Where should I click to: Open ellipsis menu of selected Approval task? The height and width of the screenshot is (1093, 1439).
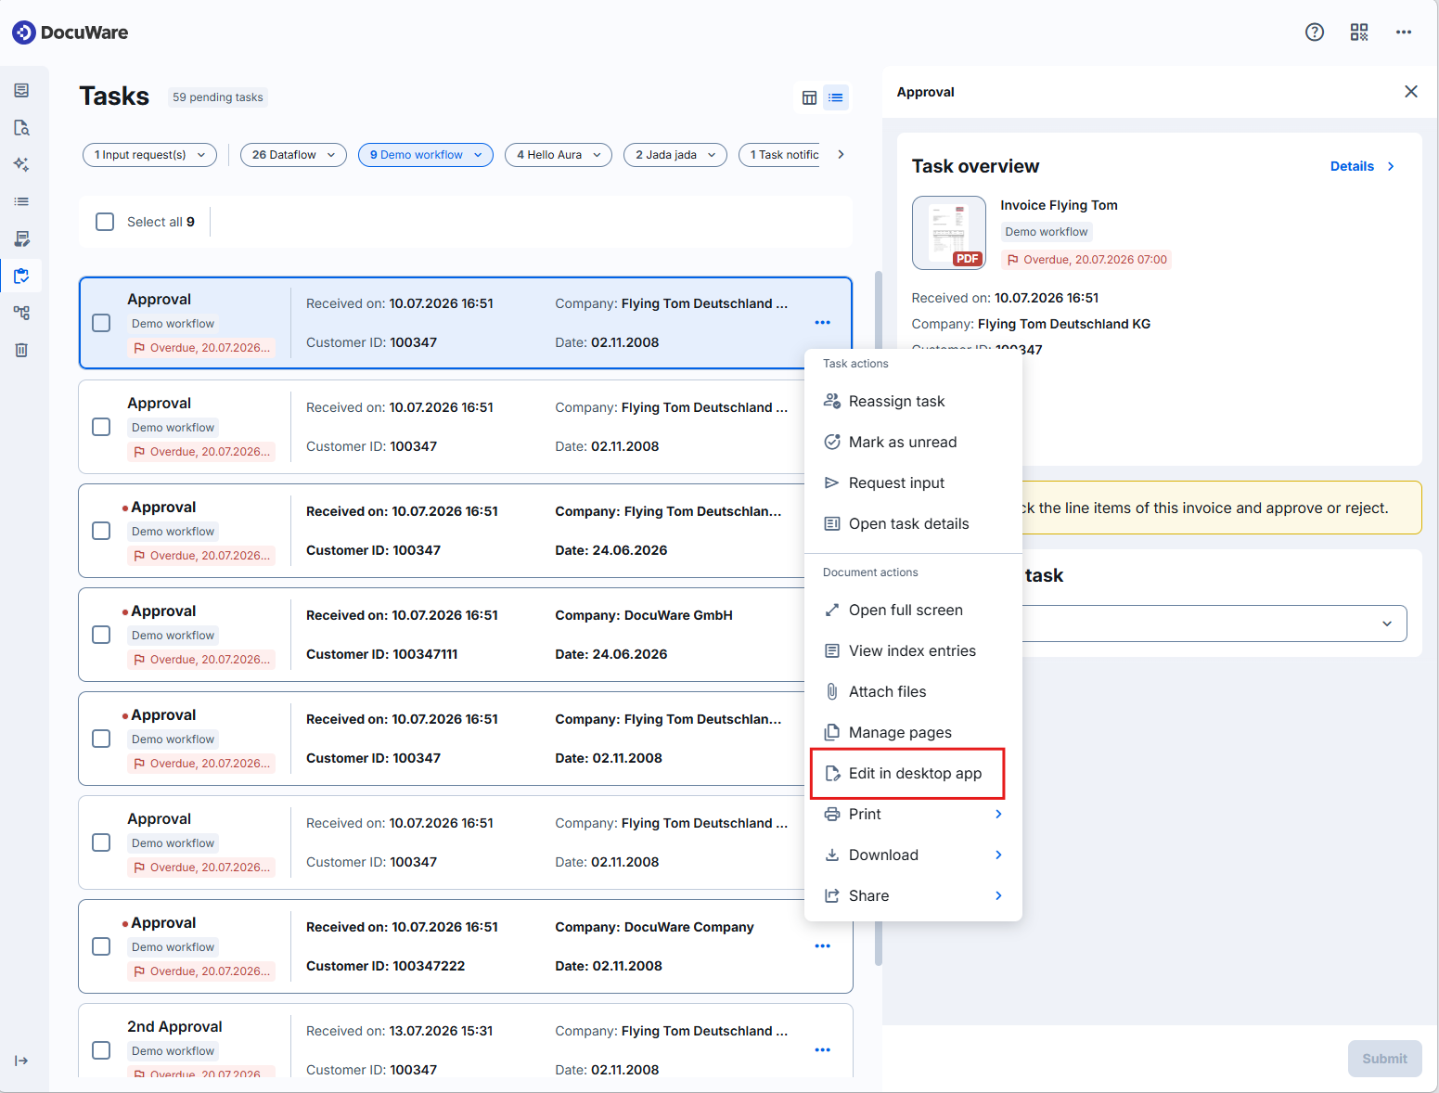tap(822, 323)
